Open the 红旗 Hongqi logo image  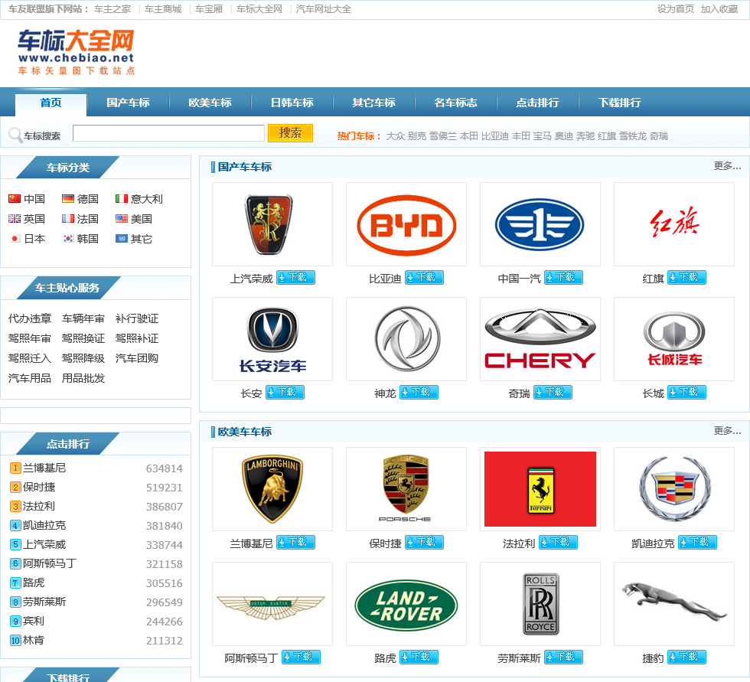click(x=674, y=224)
